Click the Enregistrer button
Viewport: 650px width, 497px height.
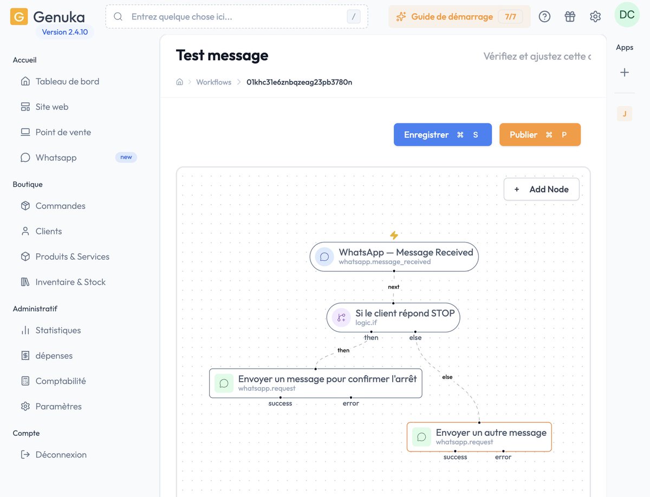click(x=443, y=134)
